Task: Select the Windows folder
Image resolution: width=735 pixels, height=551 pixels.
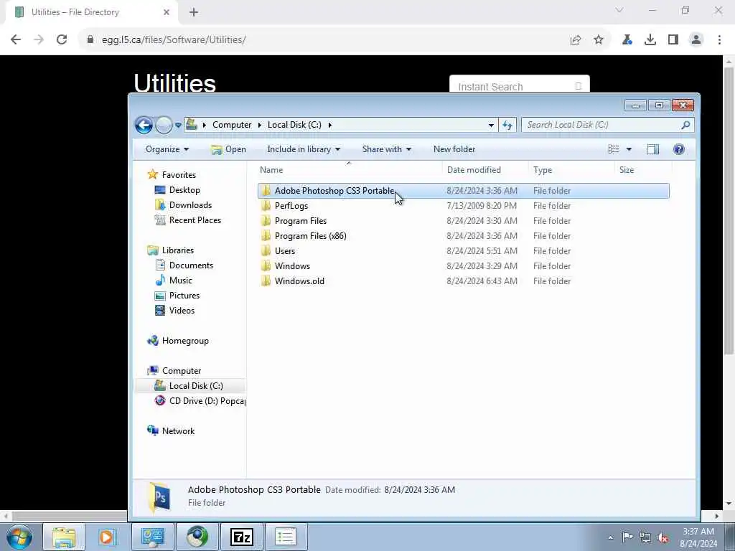Action: coord(463,265)
